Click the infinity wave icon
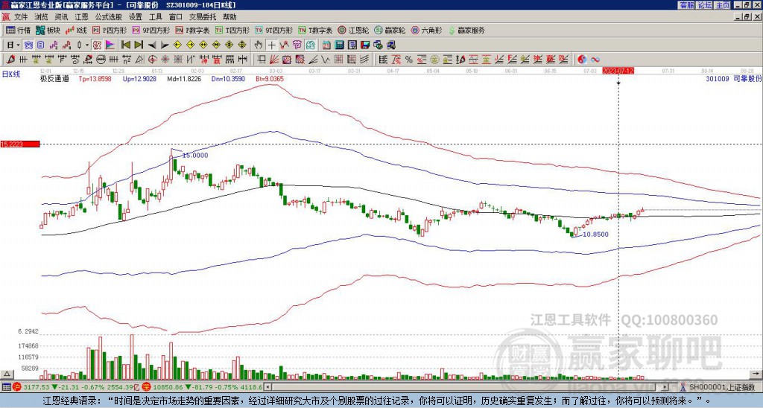Image resolution: width=763 pixels, height=408 pixels. pos(595,60)
